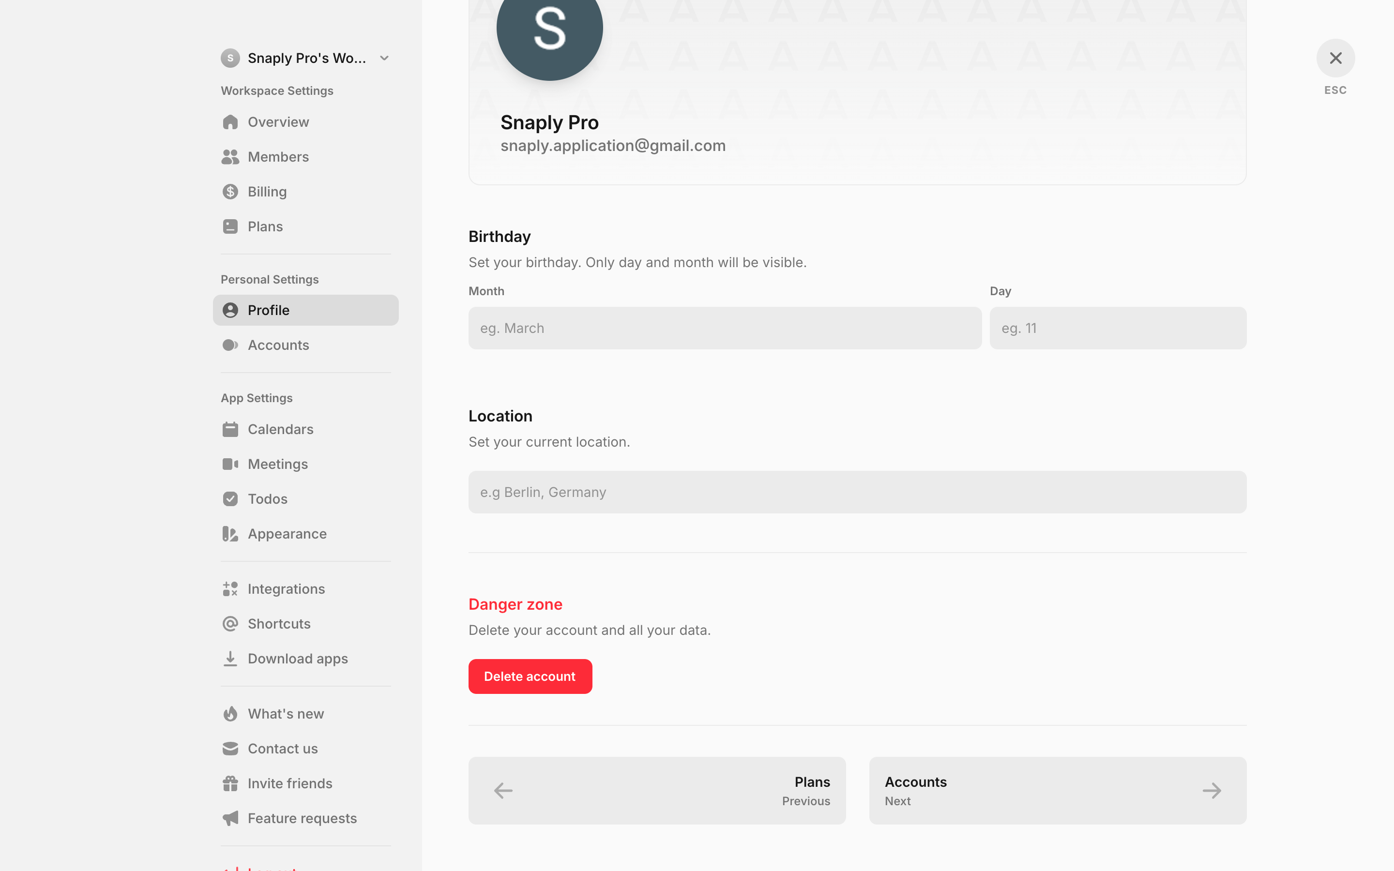Click the Shortcuts at-sign icon
Image resolution: width=1394 pixels, height=871 pixels.
[x=230, y=624]
